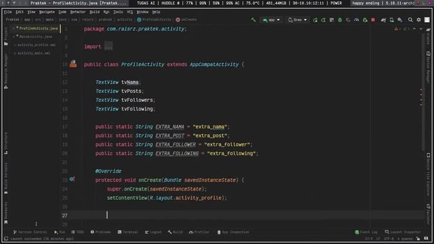Open the Device Manager toolbar icon
Image resolution: width=434 pixels, height=244 pixels.
click(392, 20)
